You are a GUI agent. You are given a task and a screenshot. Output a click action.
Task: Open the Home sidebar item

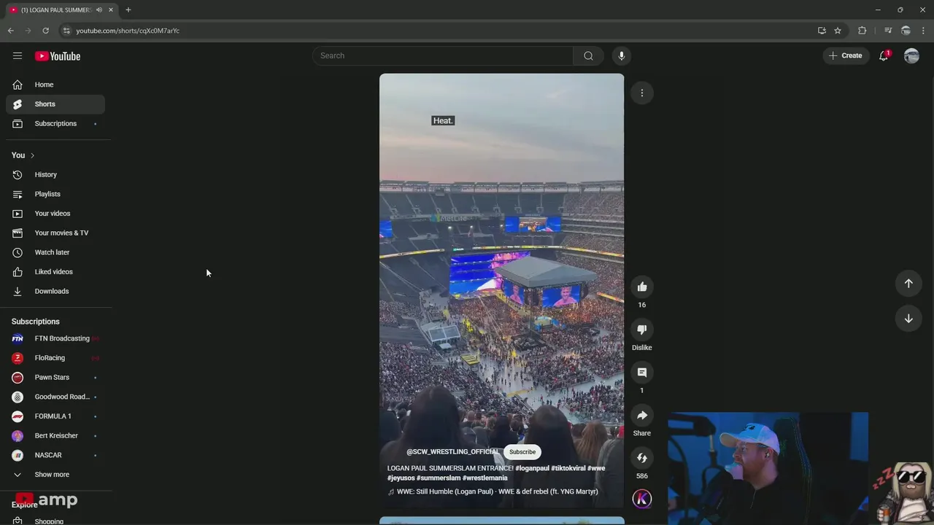point(55,85)
